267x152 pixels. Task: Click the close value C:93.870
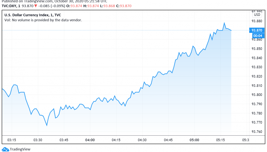coord(124,6)
